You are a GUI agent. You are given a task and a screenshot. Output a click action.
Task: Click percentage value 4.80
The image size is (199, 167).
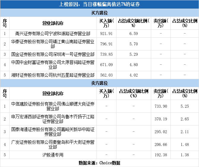(134, 65)
